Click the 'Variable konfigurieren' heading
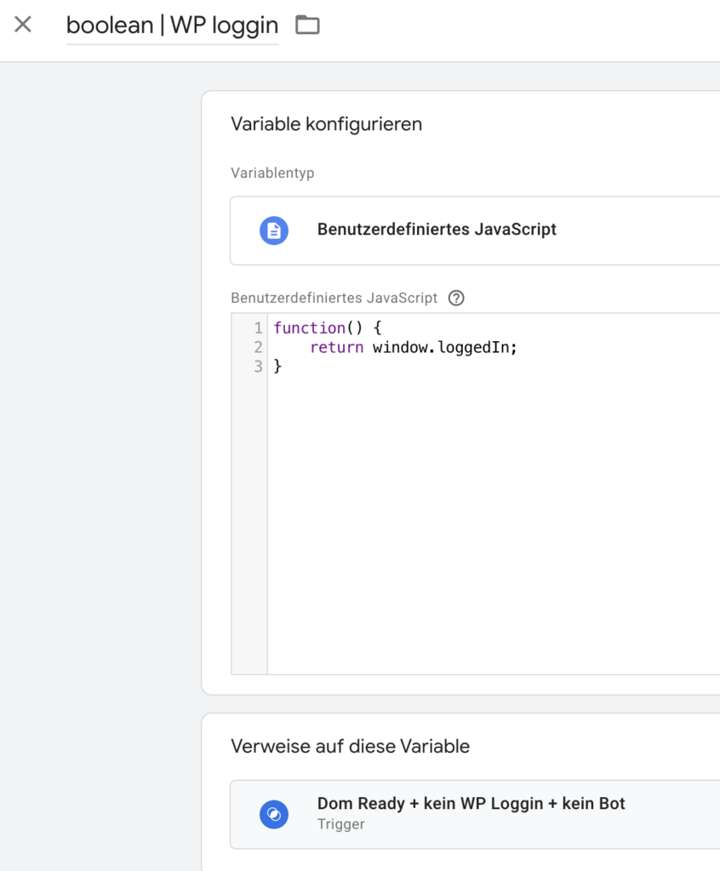Viewport: 720px width, 871px height. (326, 124)
